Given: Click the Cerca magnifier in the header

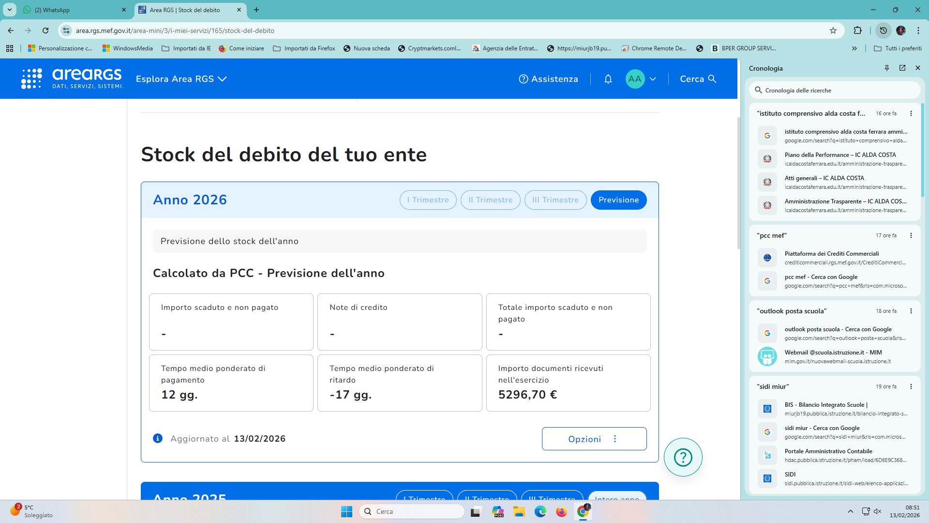Looking at the screenshot, I should 712,79.
